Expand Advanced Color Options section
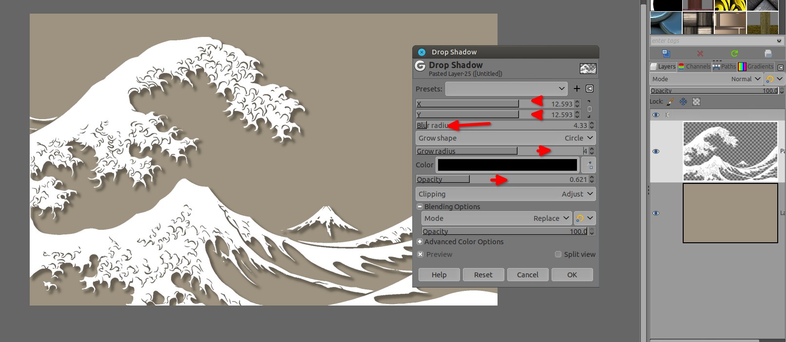 [x=420, y=242]
